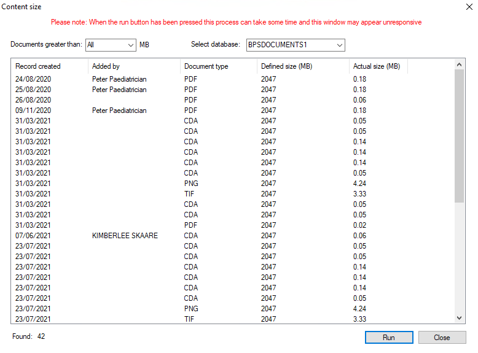Sort by Document type column header
This screenshot has width=478, height=353.
(219, 66)
